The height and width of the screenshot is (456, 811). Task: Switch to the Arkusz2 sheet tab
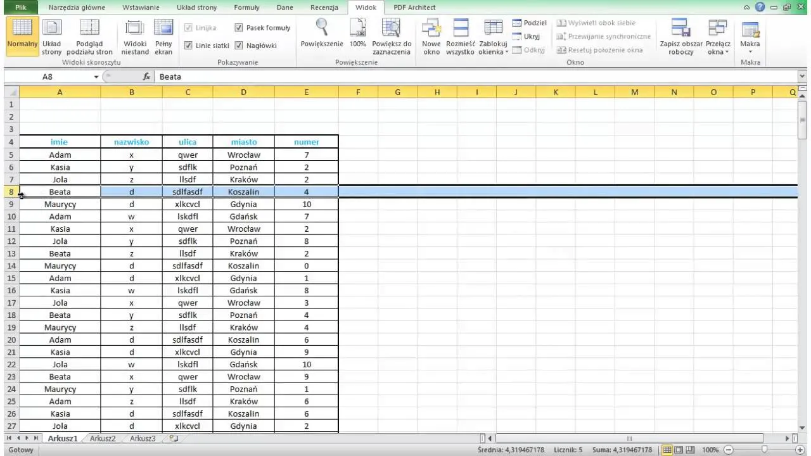[103, 438]
